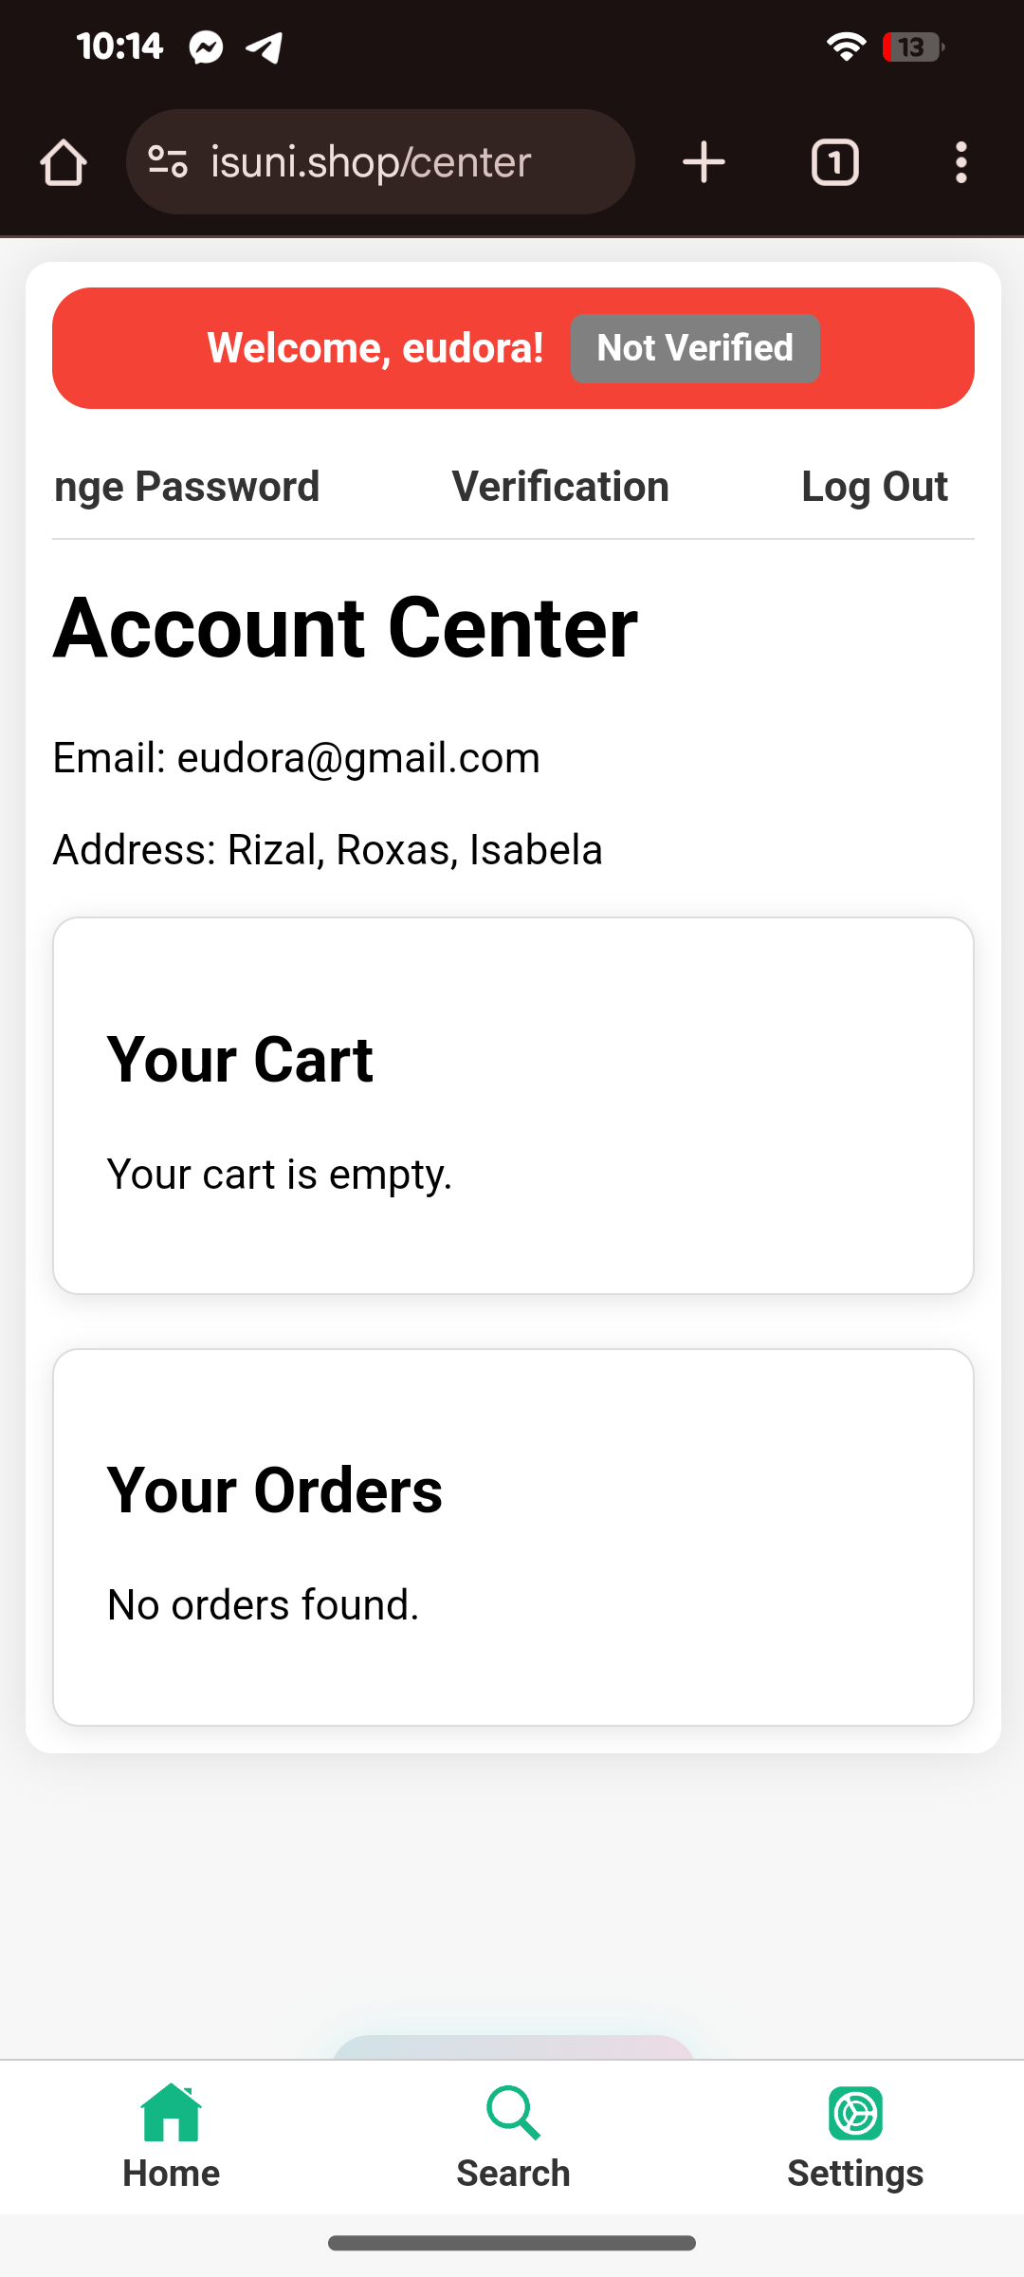Open a new tab with plus icon
This screenshot has height=2277, width=1024.
coord(704,162)
